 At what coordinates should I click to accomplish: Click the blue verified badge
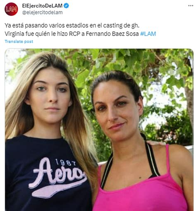(66, 6)
